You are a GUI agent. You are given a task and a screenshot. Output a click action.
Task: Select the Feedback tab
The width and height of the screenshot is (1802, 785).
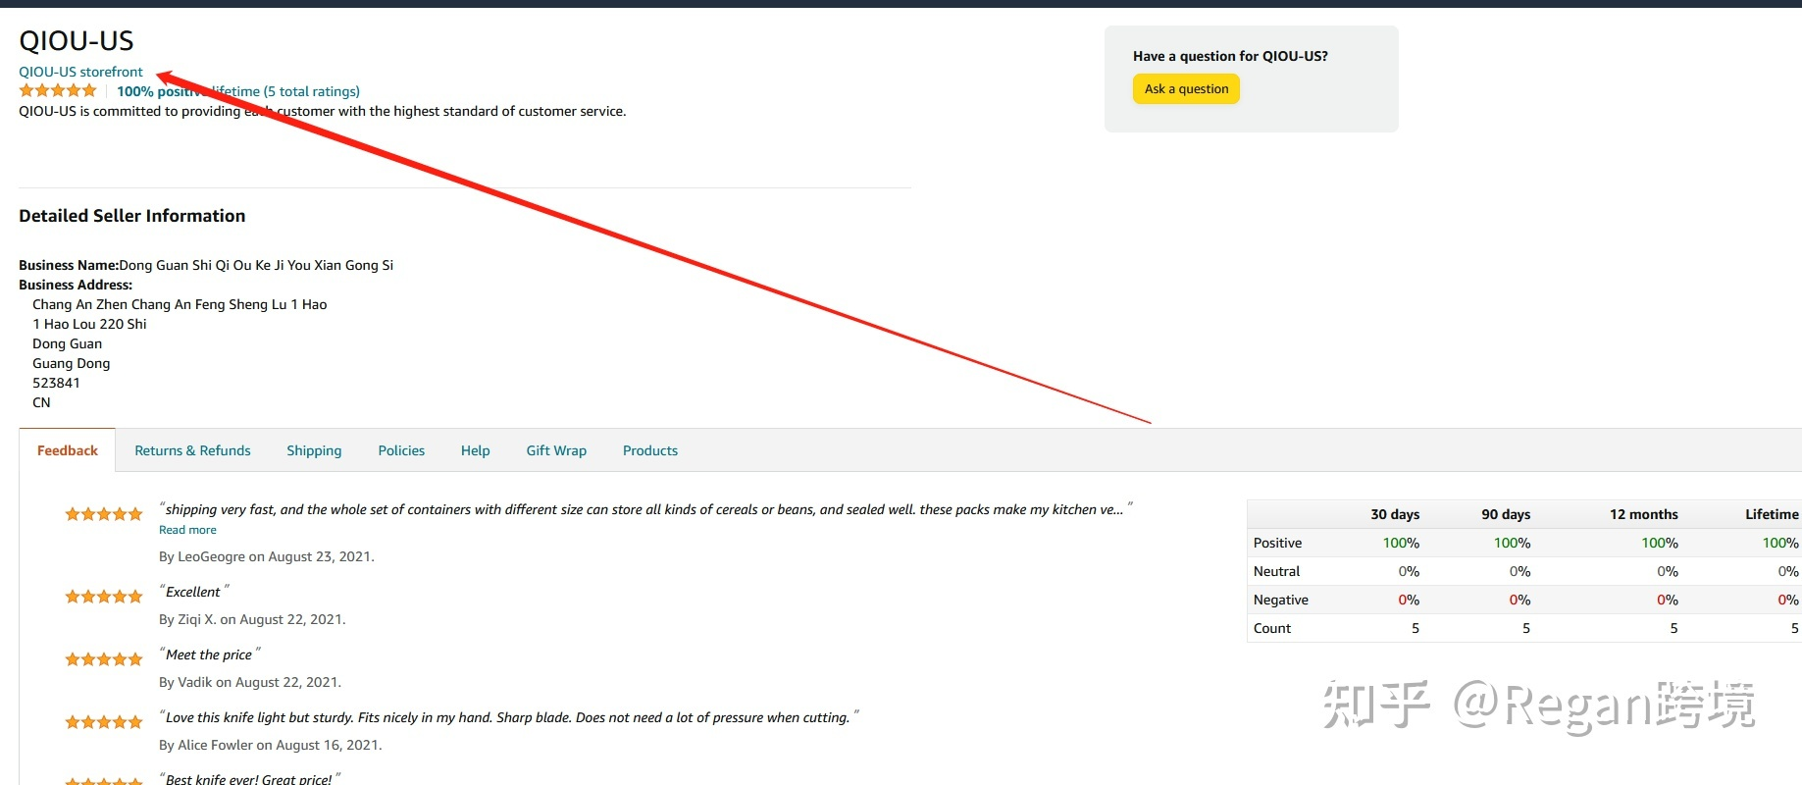click(x=68, y=450)
